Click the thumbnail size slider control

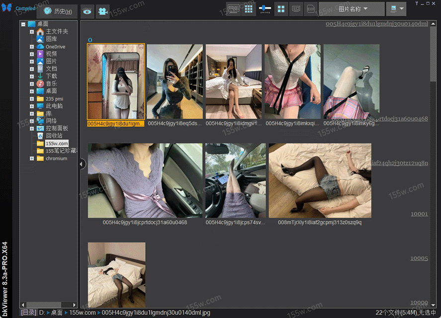click(265, 9)
